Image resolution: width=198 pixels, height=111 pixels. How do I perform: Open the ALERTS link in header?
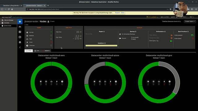[x=173, y=17]
